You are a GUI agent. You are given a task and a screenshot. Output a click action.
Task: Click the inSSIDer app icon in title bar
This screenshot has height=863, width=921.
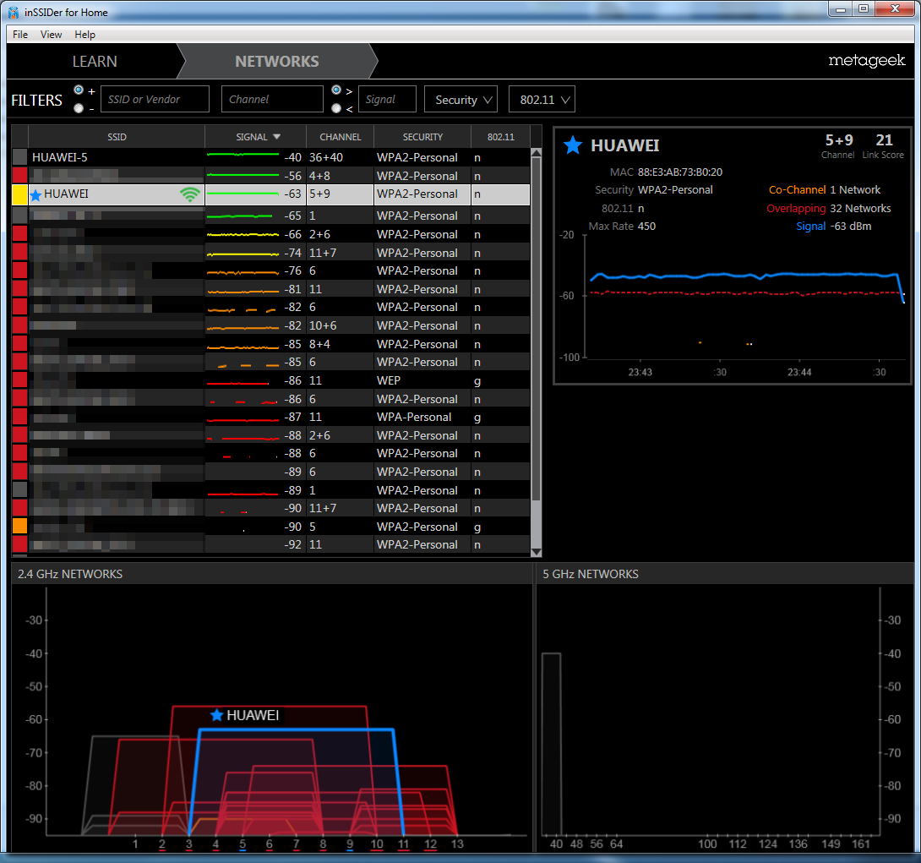[14, 13]
